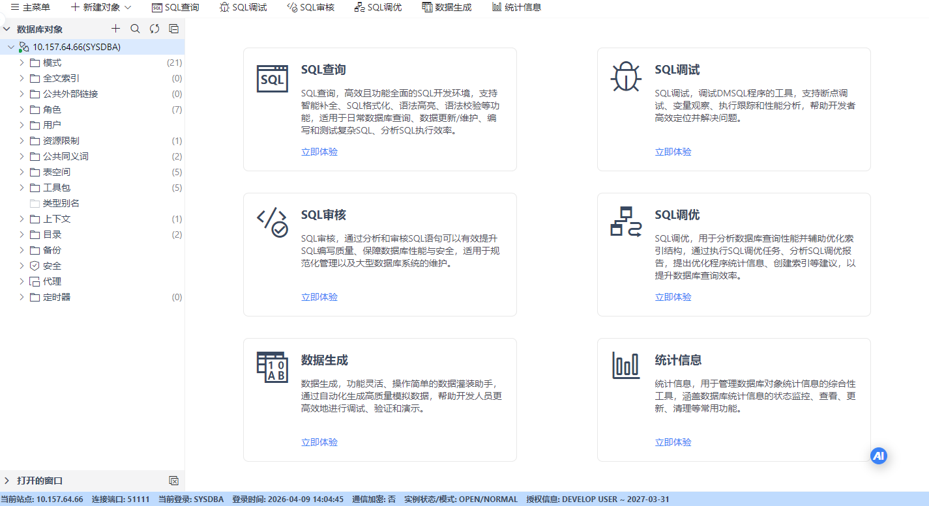Click the 定时器 folder icon
This screenshot has height=506, width=929.
click(35, 297)
